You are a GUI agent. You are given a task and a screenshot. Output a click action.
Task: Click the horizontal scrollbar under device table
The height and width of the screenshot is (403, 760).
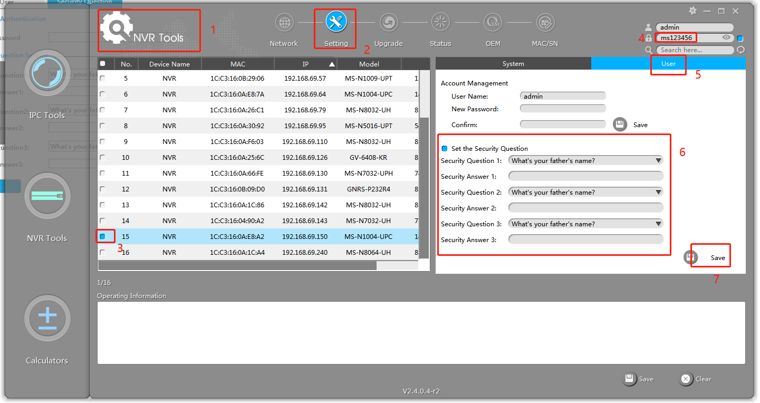coord(237,265)
